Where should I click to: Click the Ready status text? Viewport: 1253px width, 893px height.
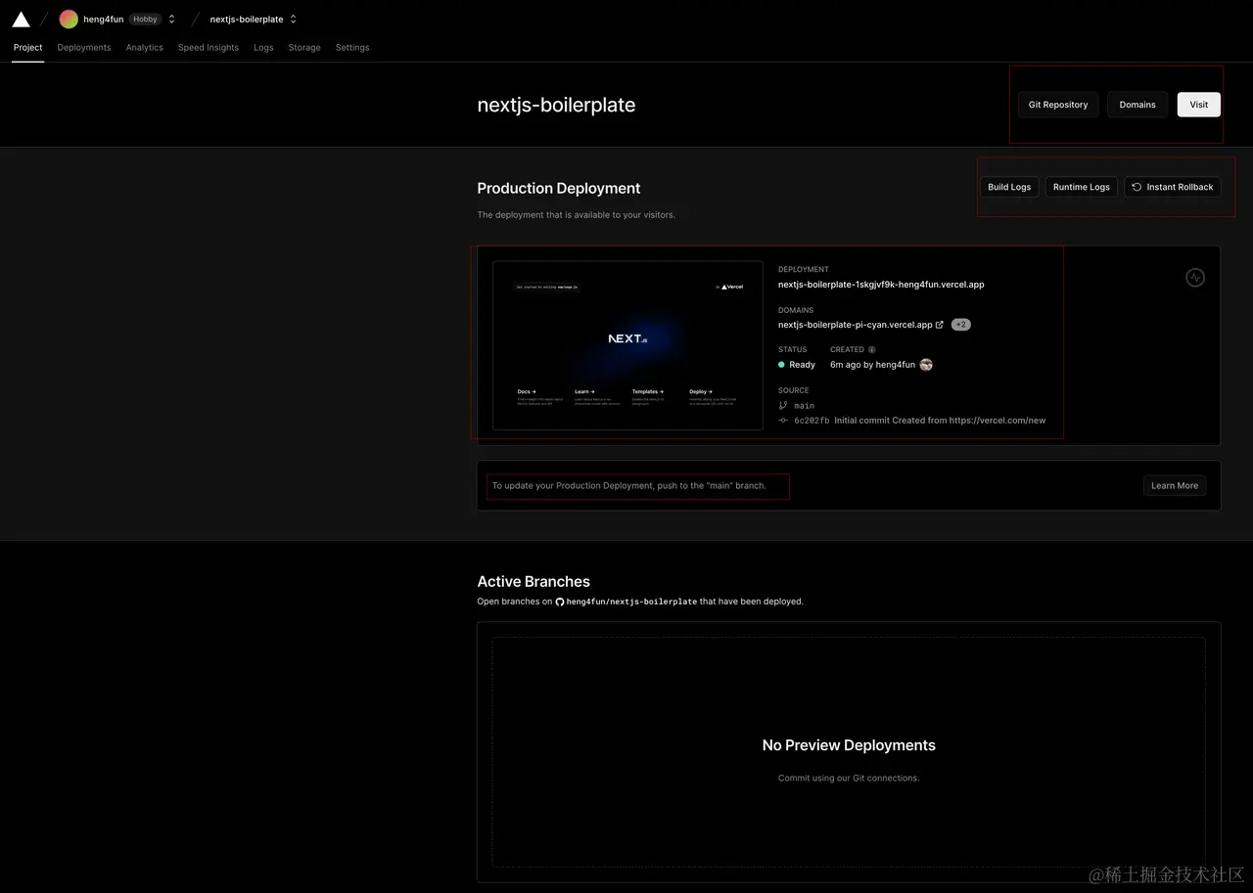(803, 365)
